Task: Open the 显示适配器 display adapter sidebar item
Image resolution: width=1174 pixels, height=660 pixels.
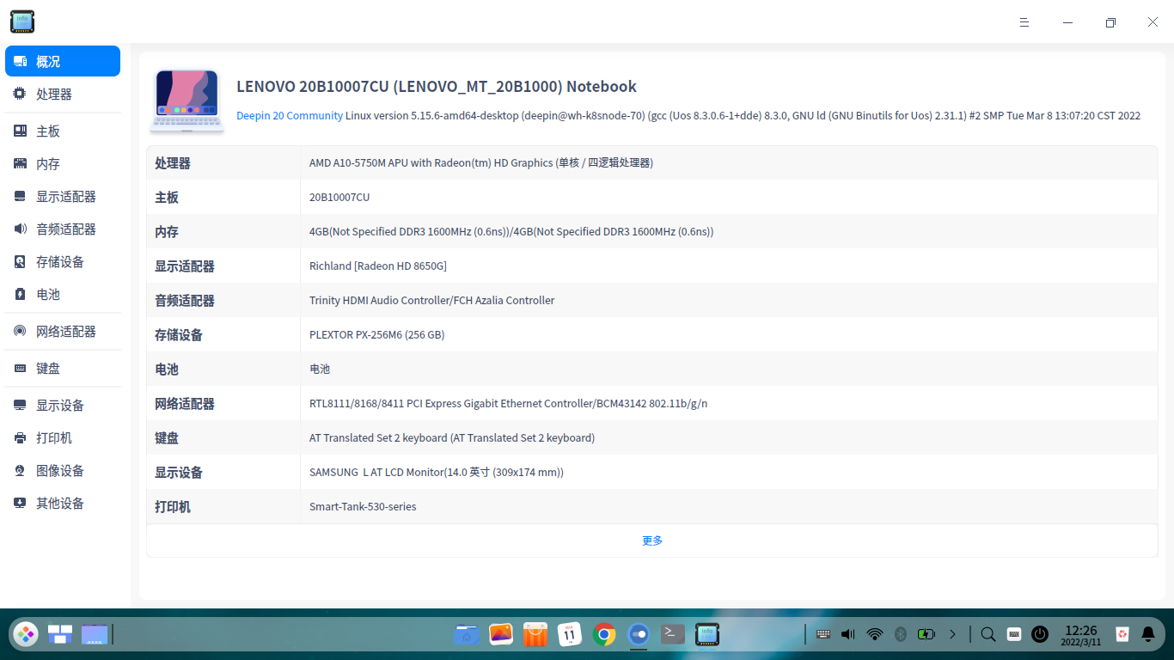Action: click(x=63, y=197)
